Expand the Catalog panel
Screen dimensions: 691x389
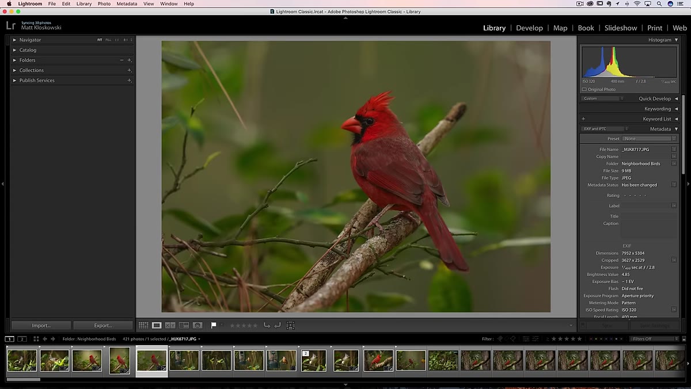click(15, 50)
